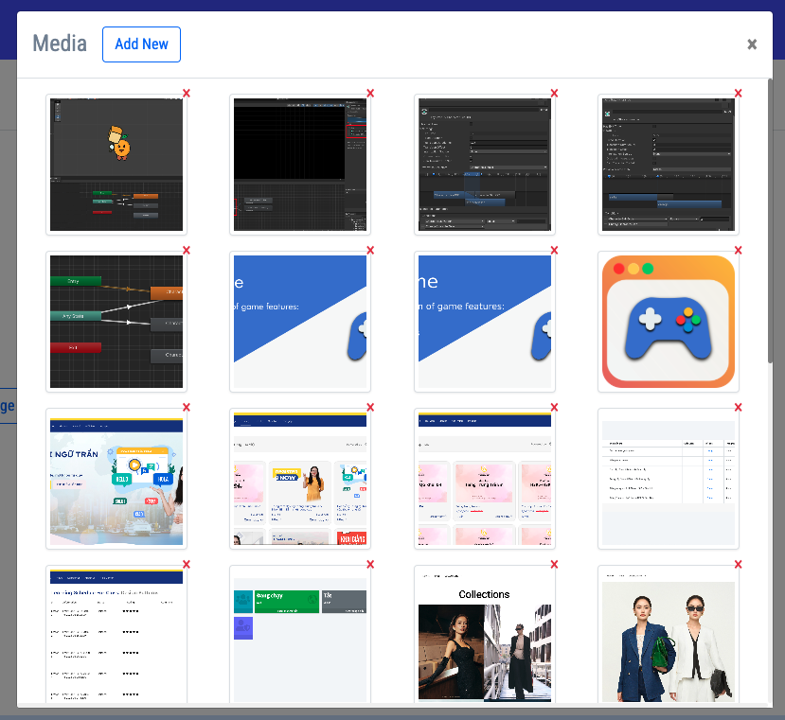Click the Add New upload button
Screen dimensions: 785x720
tap(141, 44)
